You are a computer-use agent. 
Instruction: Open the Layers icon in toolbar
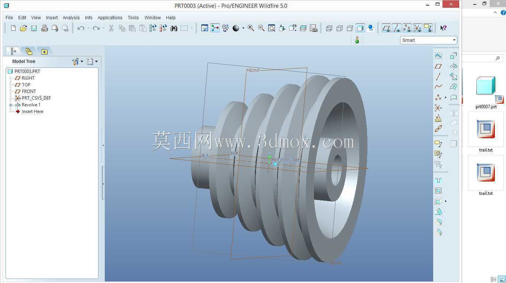pyautogui.click(x=303, y=28)
